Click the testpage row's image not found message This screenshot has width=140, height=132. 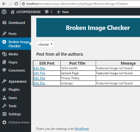[114, 83]
